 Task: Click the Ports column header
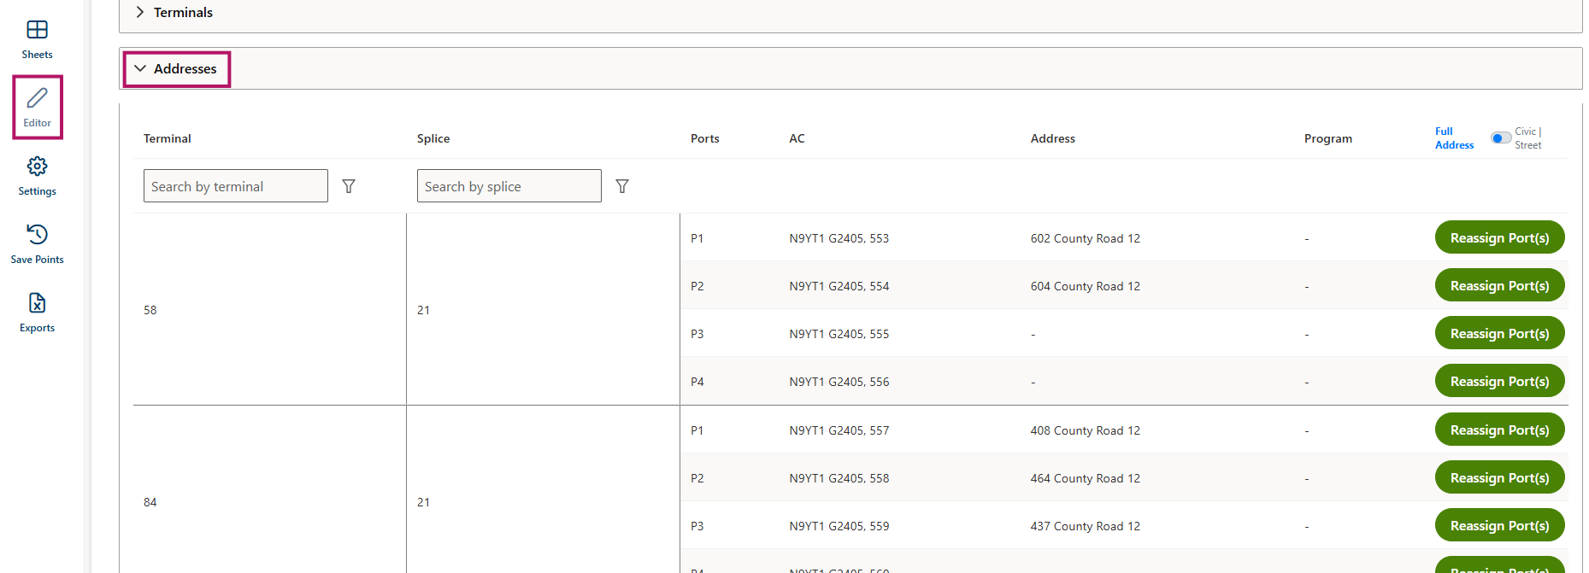tap(705, 138)
